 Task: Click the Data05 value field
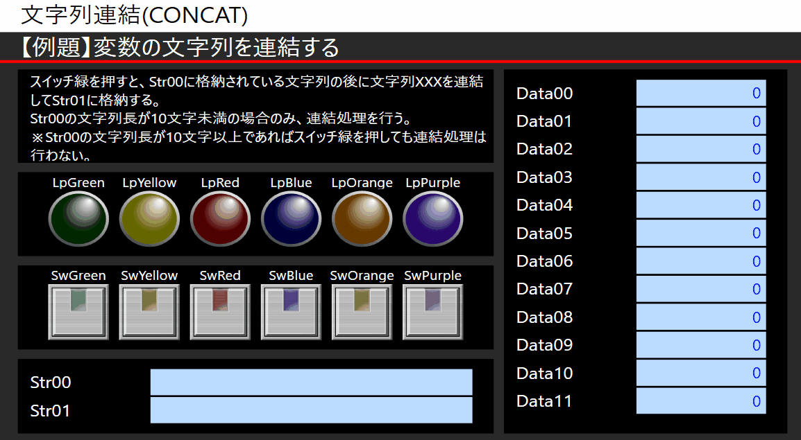pos(700,233)
